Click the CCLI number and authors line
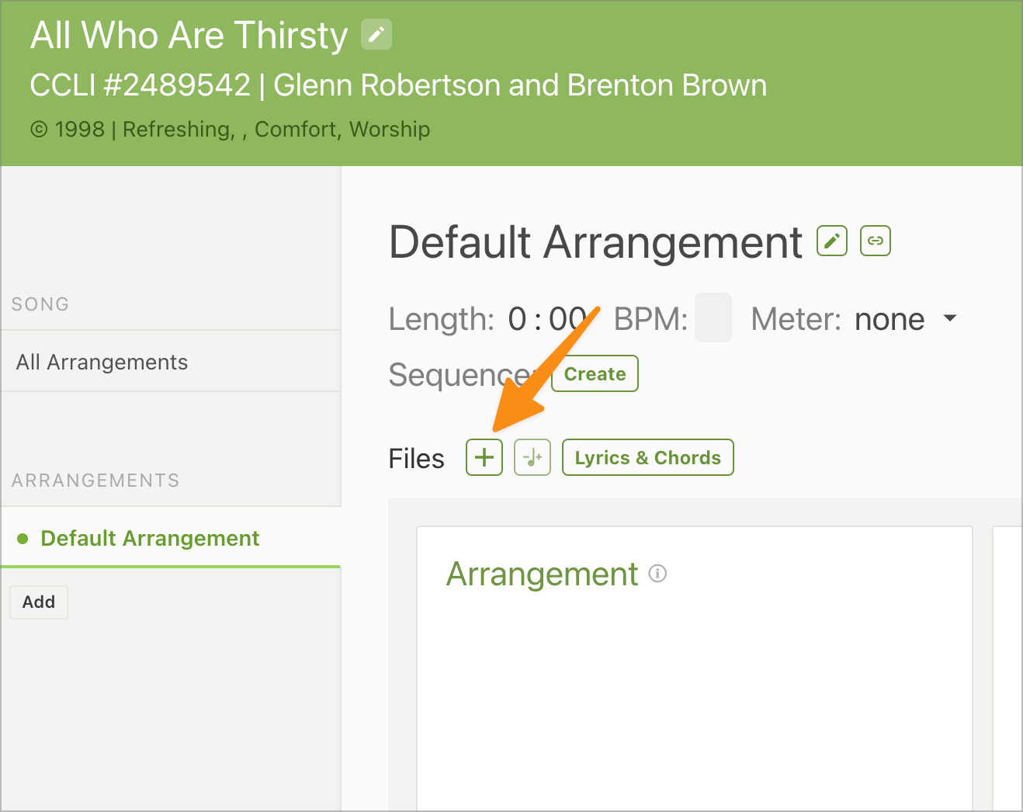This screenshot has height=812, width=1023. [397, 85]
